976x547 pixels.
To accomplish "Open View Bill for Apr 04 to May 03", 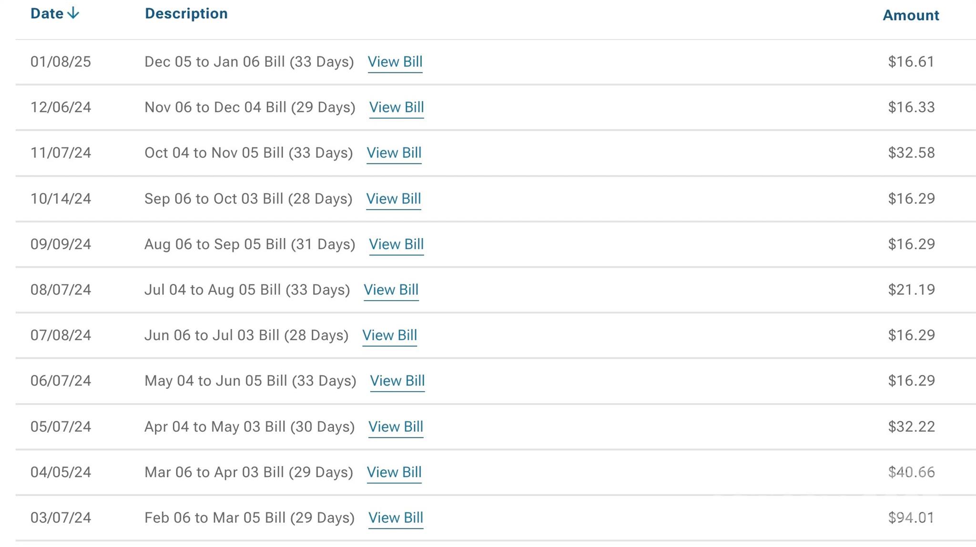I will pyautogui.click(x=396, y=426).
